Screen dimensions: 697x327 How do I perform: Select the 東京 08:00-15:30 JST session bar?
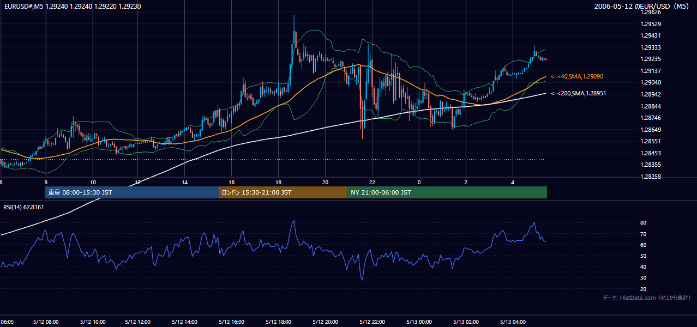point(131,192)
